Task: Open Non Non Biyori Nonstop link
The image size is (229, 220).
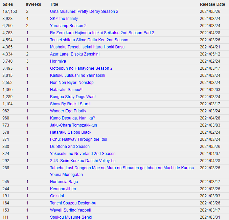Action: (x=72, y=83)
